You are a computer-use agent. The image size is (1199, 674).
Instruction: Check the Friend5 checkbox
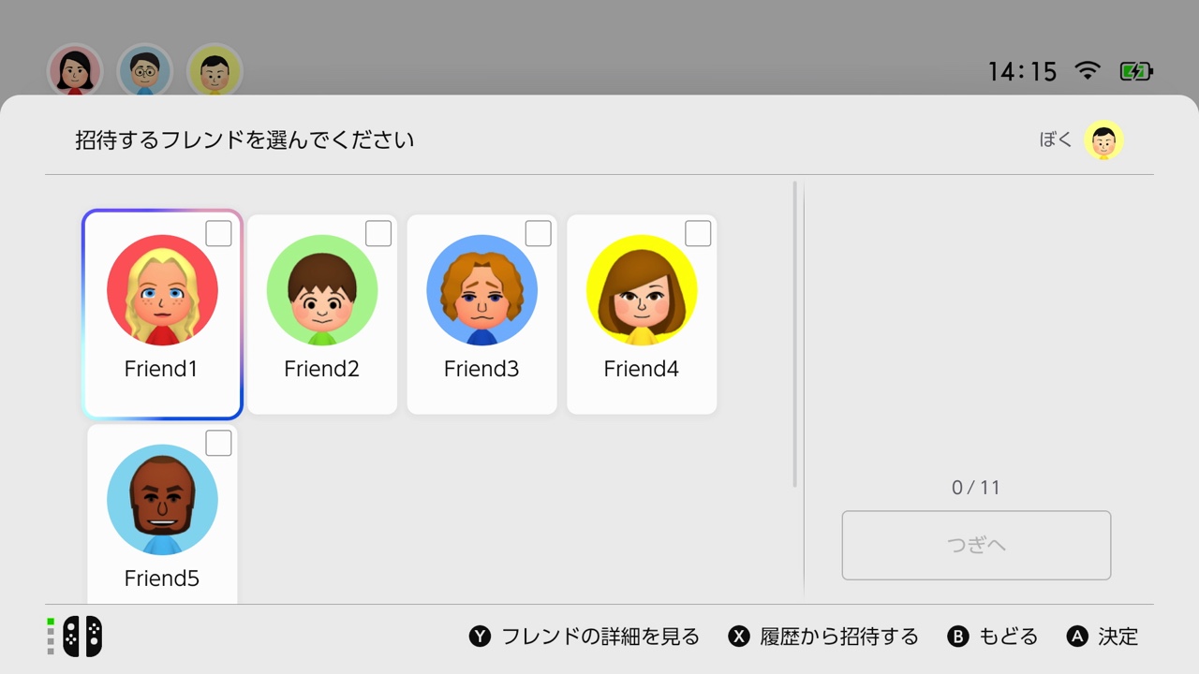(x=218, y=444)
